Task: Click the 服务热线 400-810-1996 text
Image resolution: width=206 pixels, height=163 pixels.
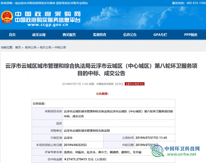Action: [189, 3]
